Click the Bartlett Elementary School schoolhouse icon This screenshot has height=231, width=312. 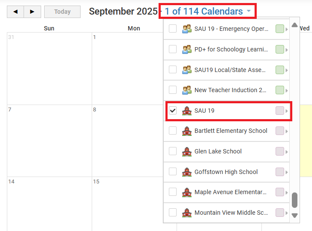[186, 131]
